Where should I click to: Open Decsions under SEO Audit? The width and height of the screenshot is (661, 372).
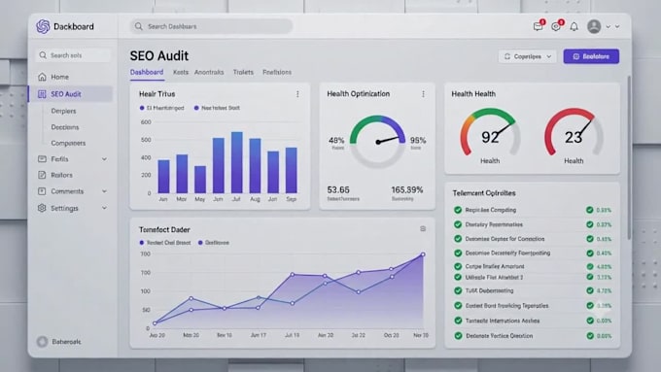(65, 127)
